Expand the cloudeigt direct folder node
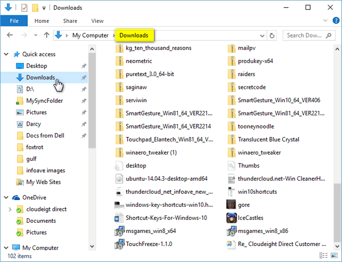This screenshot has width=342, height=262. click(x=10, y=209)
